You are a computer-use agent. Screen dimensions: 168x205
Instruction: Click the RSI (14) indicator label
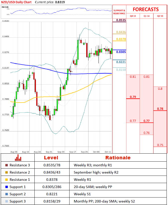coord(5,7)
